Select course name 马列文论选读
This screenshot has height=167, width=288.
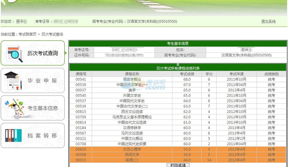[132, 133]
